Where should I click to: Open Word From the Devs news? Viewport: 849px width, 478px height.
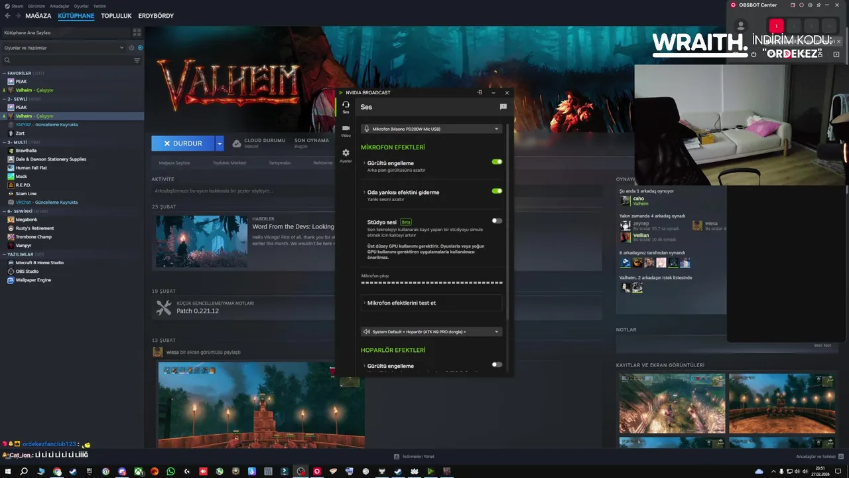click(x=293, y=226)
